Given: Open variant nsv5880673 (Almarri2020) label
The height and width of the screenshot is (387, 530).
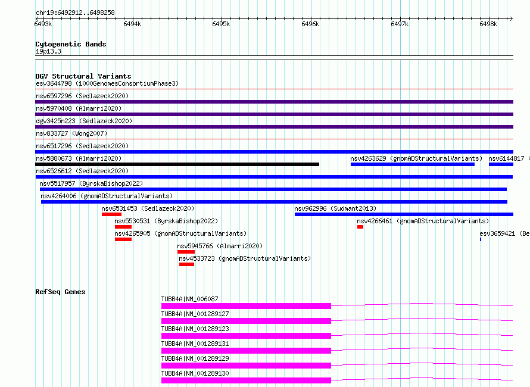Looking at the screenshot, I should point(79,158).
